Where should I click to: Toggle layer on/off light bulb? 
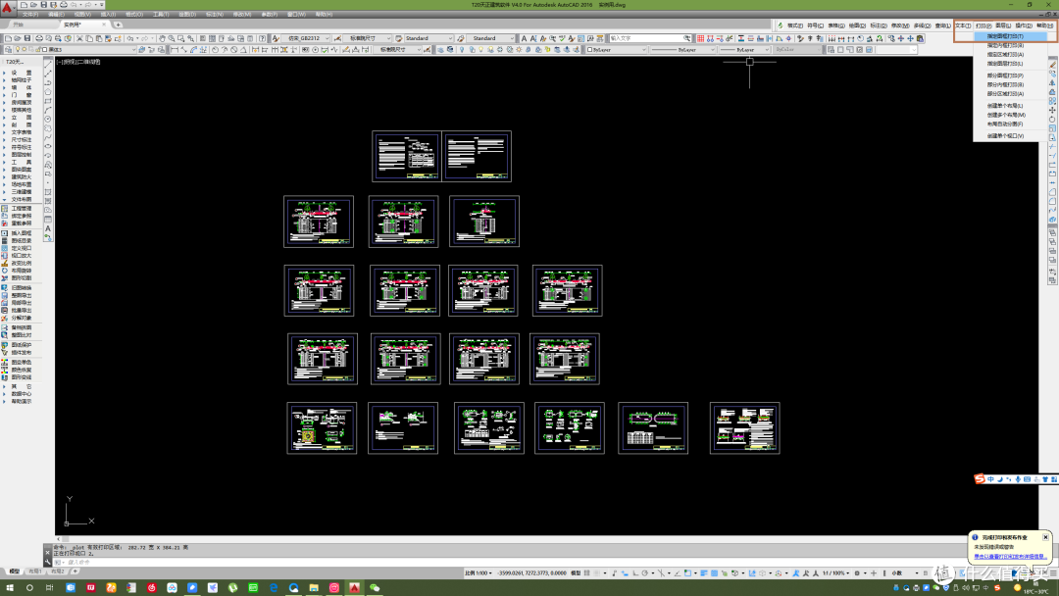(18, 49)
